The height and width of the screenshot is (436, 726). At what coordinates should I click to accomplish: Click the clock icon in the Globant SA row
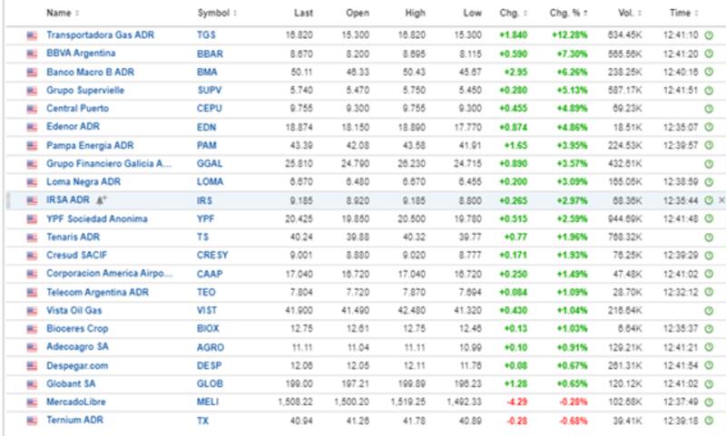709,383
